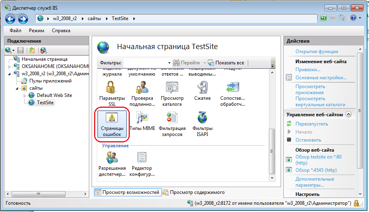Click Просмотреть приложения link
The height and width of the screenshot is (212, 369).
310,90
